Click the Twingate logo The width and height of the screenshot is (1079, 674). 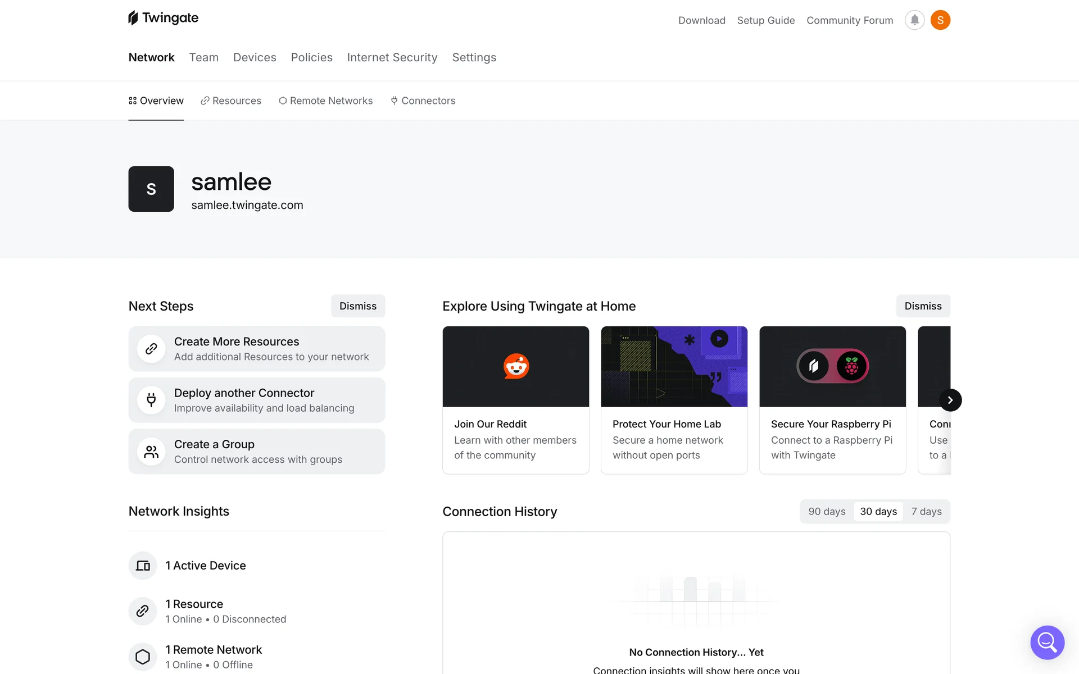[164, 18]
